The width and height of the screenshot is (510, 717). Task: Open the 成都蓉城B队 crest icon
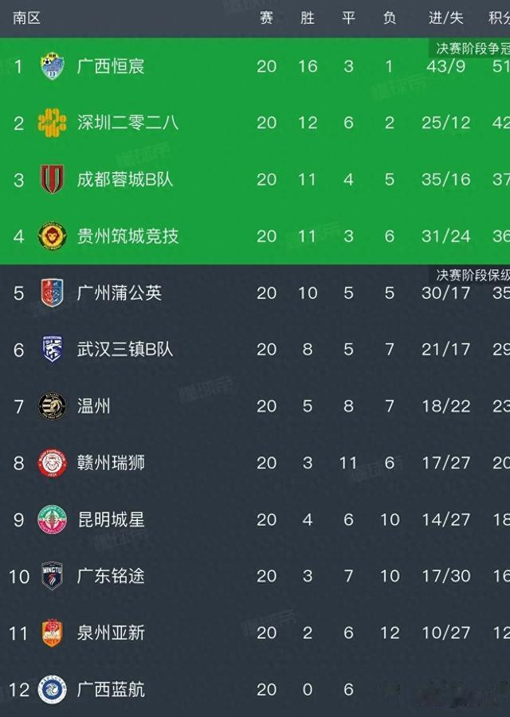coord(52,178)
